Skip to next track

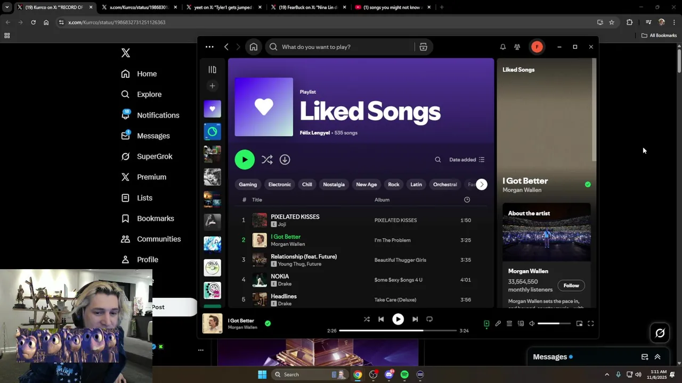pos(415,319)
